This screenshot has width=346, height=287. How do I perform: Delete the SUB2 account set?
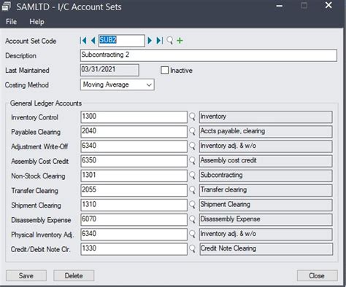click(74, 276)
